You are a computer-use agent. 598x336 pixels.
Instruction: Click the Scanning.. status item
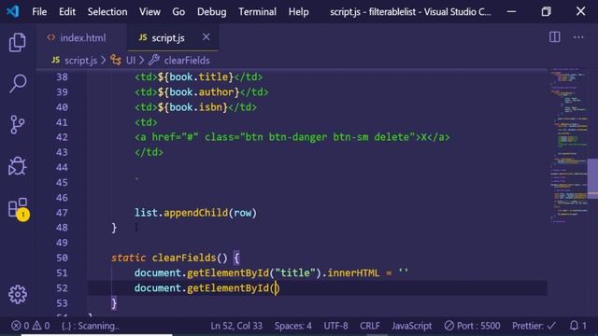pos(91,326)
